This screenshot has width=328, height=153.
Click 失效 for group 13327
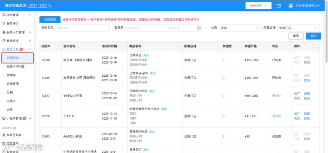click(297, 98)
